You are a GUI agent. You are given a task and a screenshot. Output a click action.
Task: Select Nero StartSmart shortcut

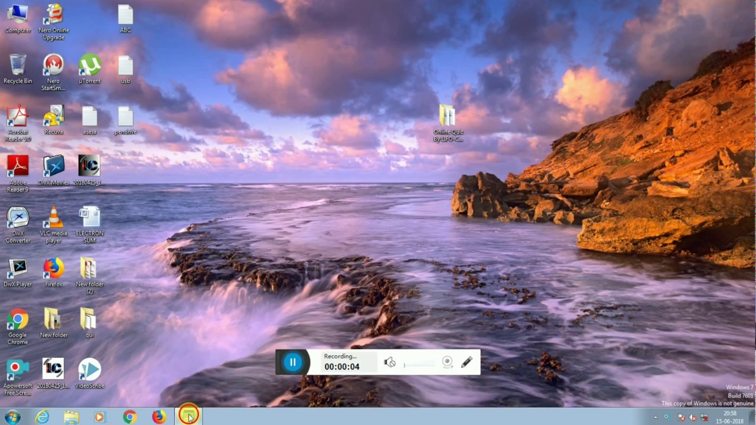click(53, 73)
